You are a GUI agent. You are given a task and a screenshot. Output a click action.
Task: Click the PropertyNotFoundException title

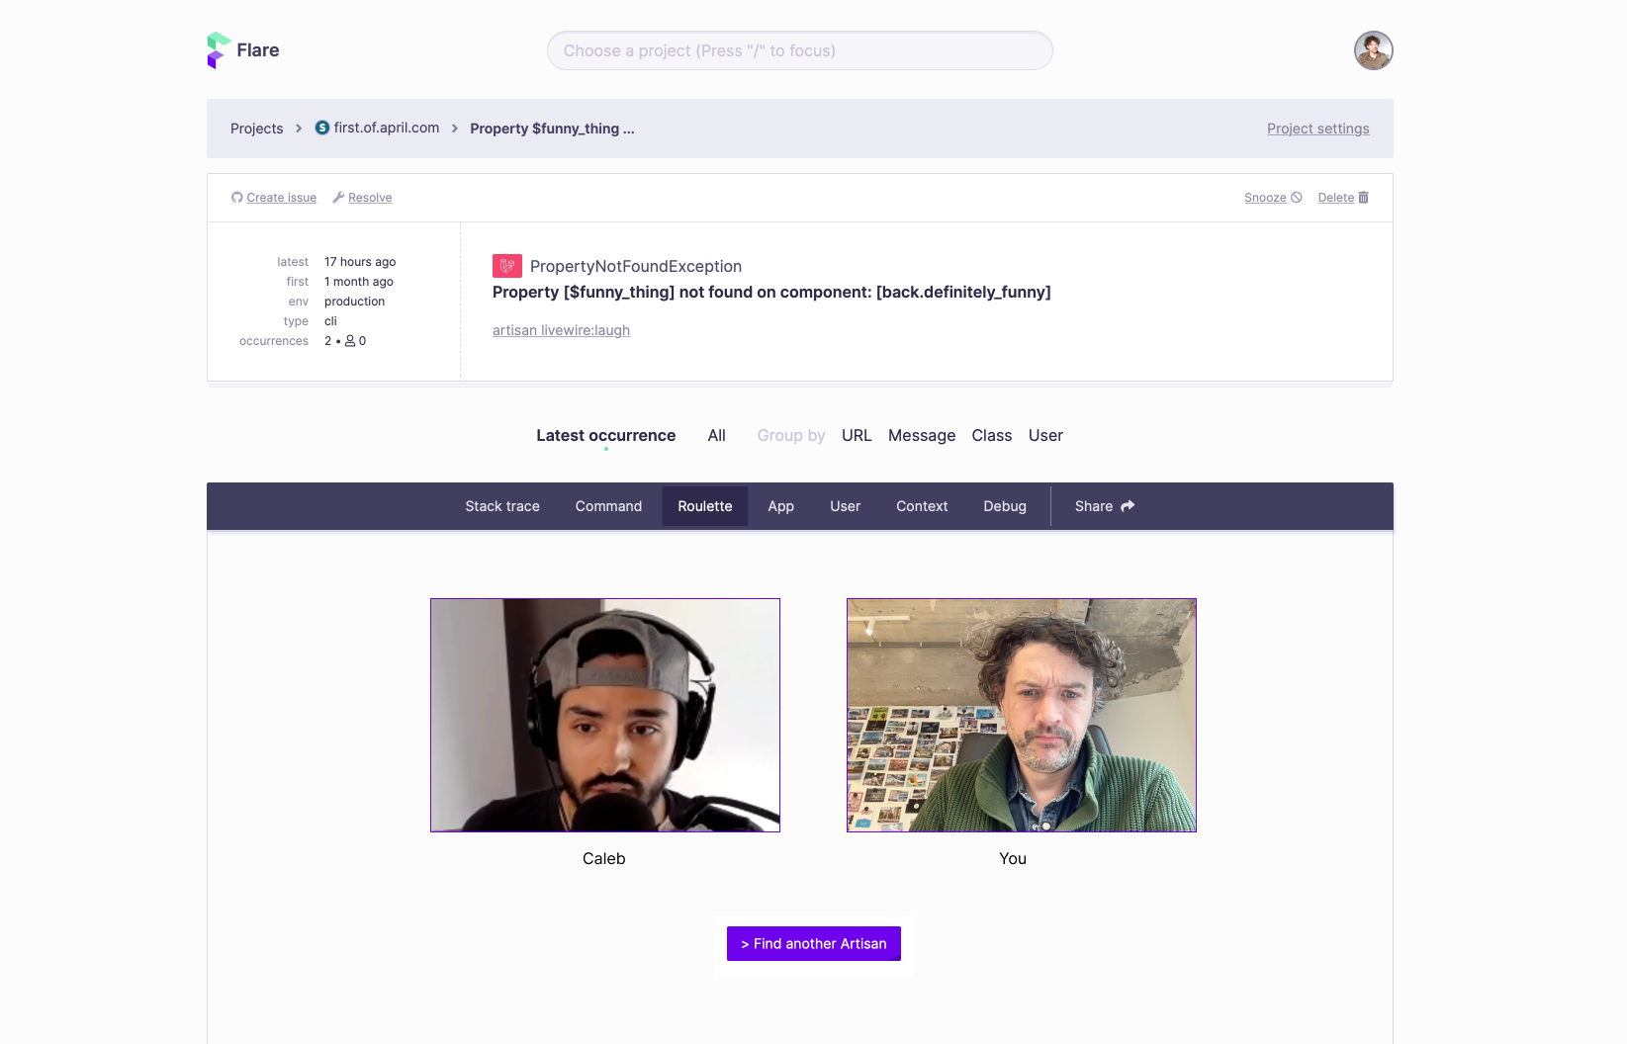(636, 266)
